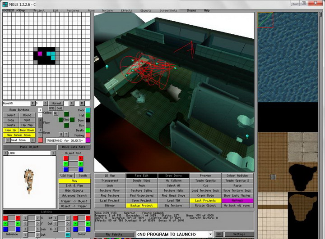325x239 pixels.
Task: Toggle Face Edit mode
Action: tap(142, 176)
